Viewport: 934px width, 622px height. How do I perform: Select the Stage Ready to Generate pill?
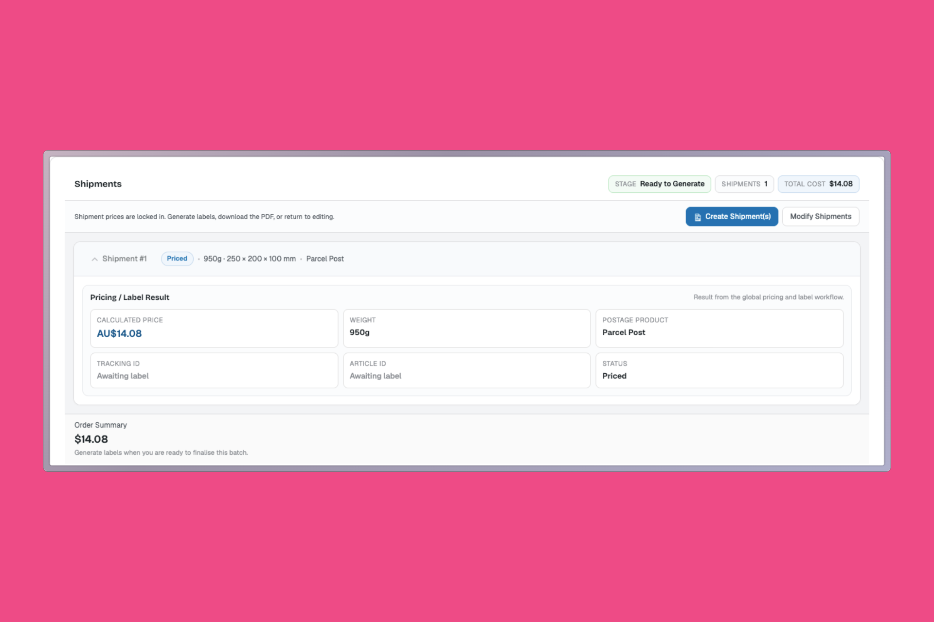point(660,184)
